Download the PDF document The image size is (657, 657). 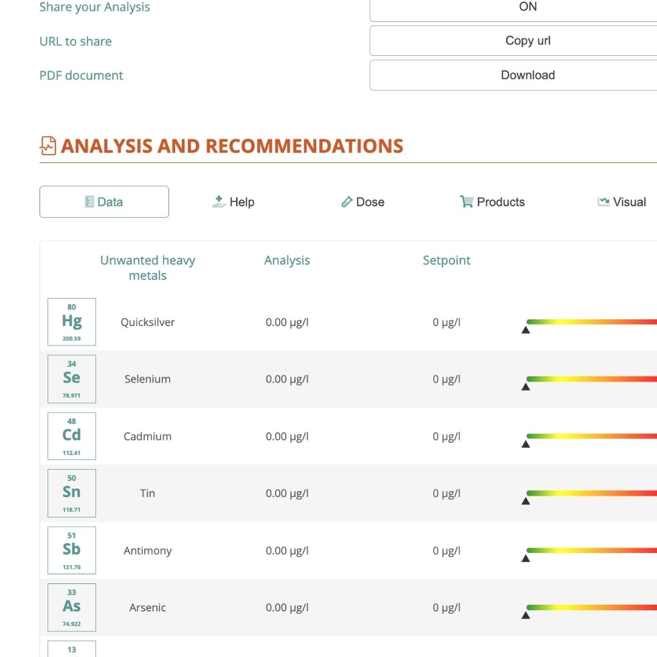pos(527,75)
